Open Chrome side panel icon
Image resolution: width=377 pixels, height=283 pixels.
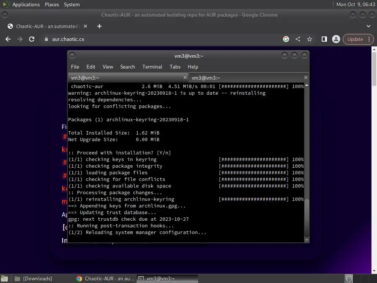coord(324,39)
